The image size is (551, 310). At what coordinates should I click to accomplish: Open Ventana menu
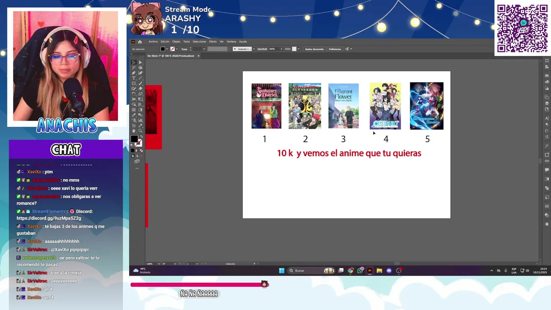coord(232,41)
